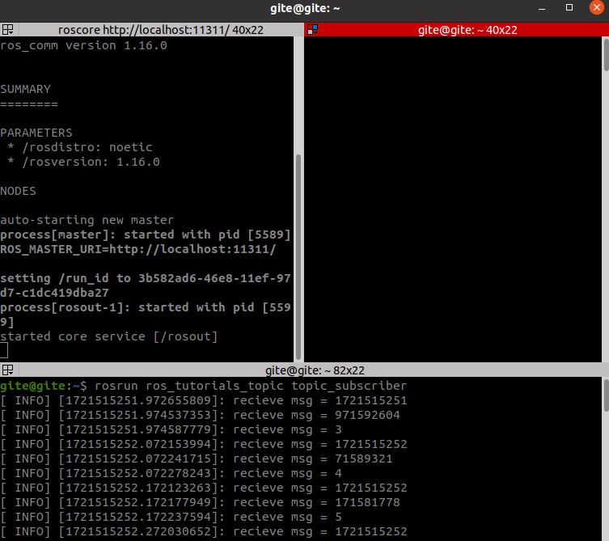Close the gite@gite terminal window
The height and width of the screenshot is (541, 609).
[597, 8]
